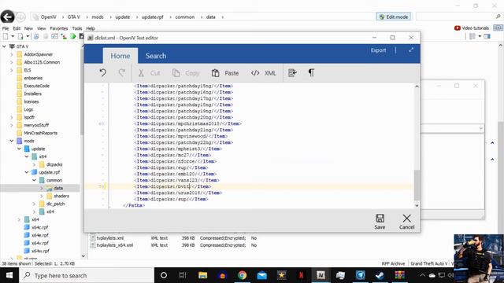Image resolution: width=504 pixels, height=283 pixels.
Task: Click the taskbar search box
Action: [x=87, y=275]
